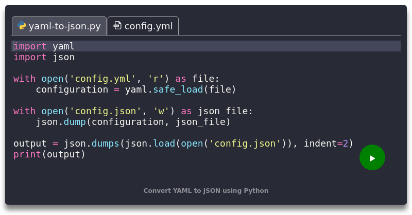Screen dimensions: 412x215
Task: Click the dumps method name
Action: pyautogui.click(x=106, y=144)
